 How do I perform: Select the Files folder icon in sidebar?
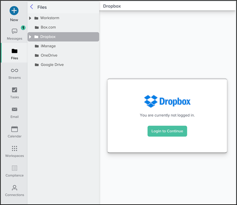click(x=14, y=51)
